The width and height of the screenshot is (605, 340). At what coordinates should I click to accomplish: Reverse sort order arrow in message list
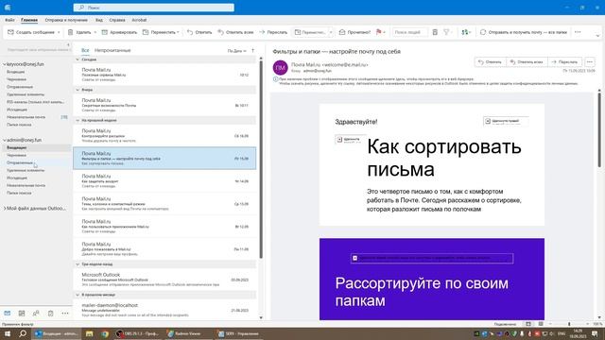[253, 50]
